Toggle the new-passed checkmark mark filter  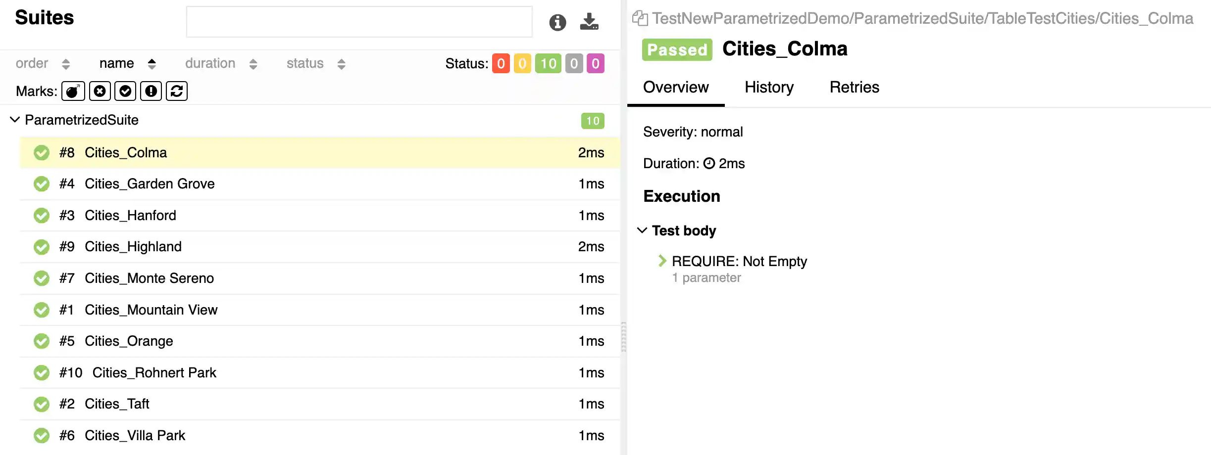125,91
